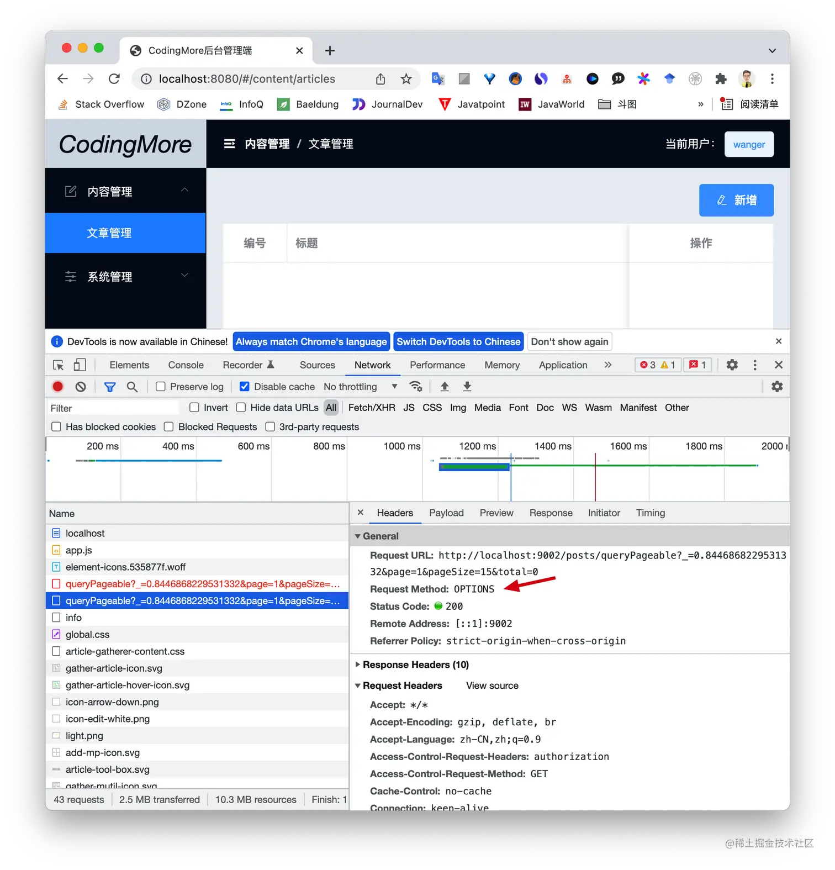Switch to Elements panel tab

[x=130, y=365]
